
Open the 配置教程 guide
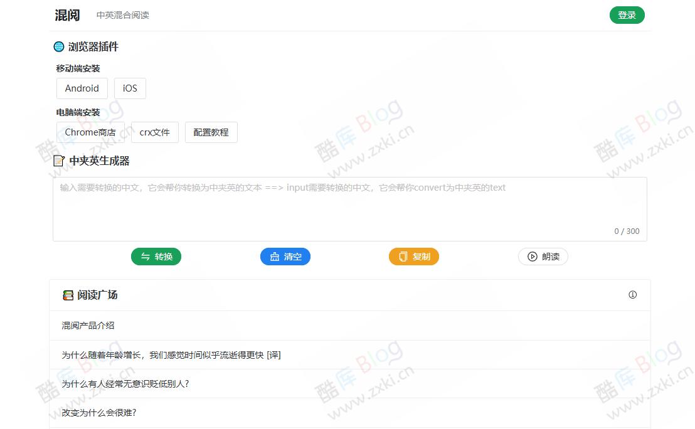[211, 132]
